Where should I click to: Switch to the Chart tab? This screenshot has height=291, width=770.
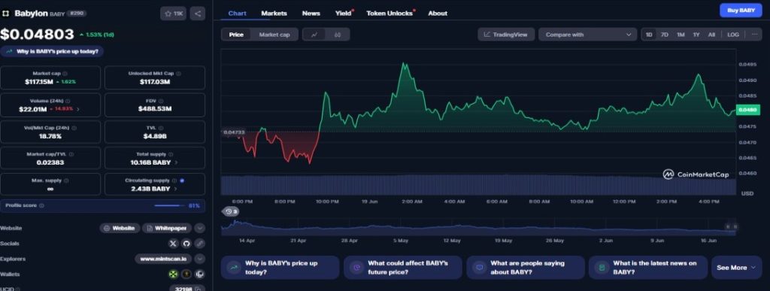[237, 14]
